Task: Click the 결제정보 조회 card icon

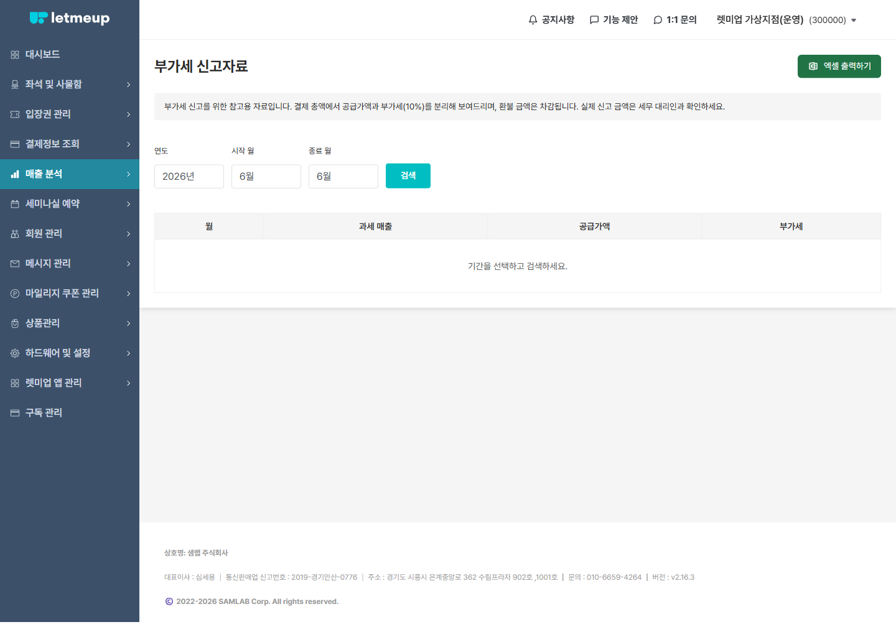Action: click(x=15, y=144)
